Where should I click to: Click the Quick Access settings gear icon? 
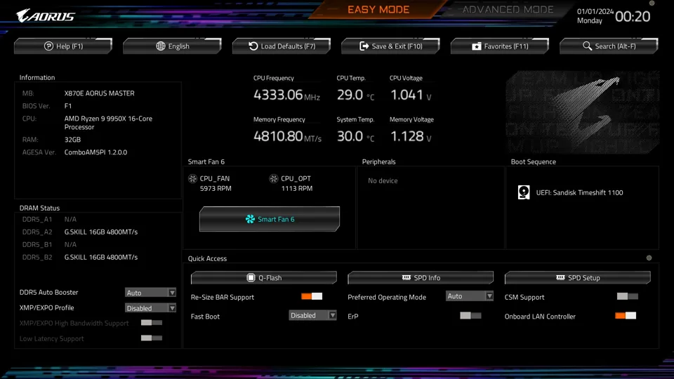pos(649,258)
